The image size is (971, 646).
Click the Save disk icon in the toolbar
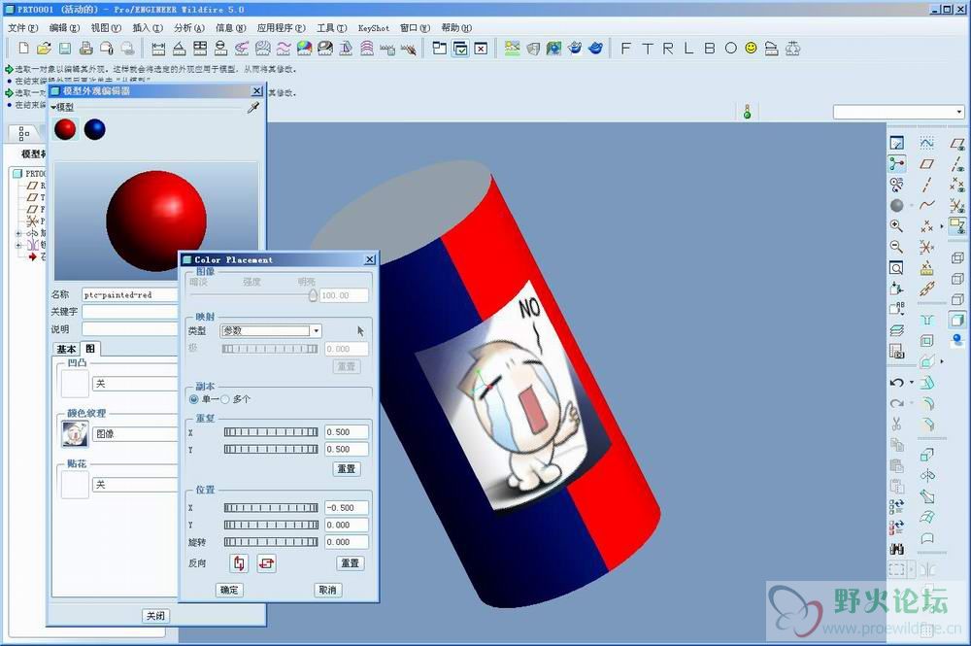(x=64, y=49)
